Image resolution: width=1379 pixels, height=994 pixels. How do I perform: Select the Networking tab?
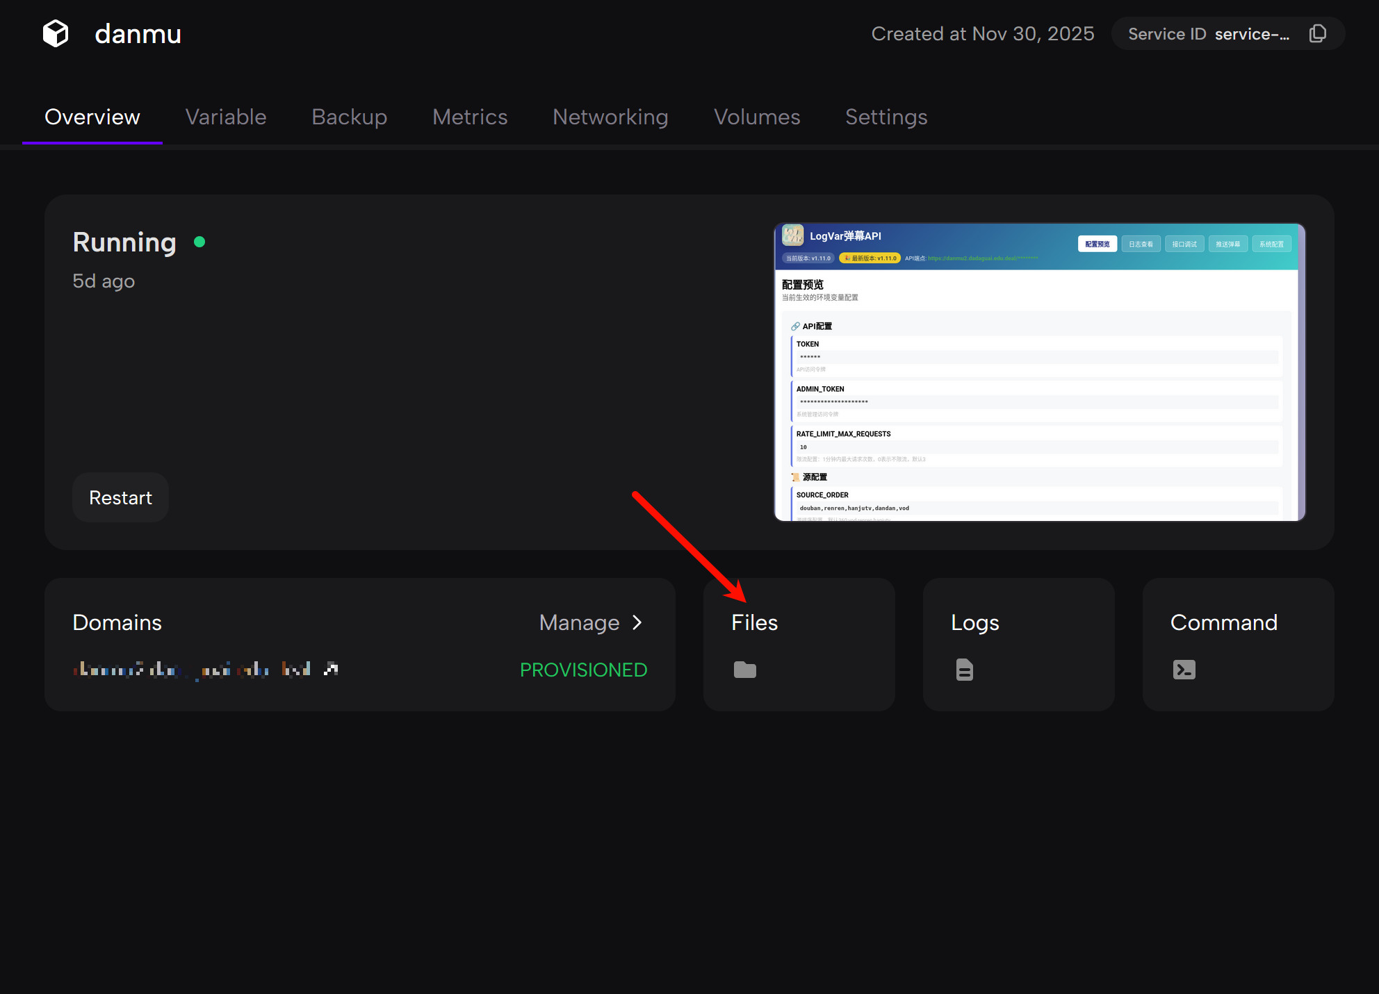point(610,117)
